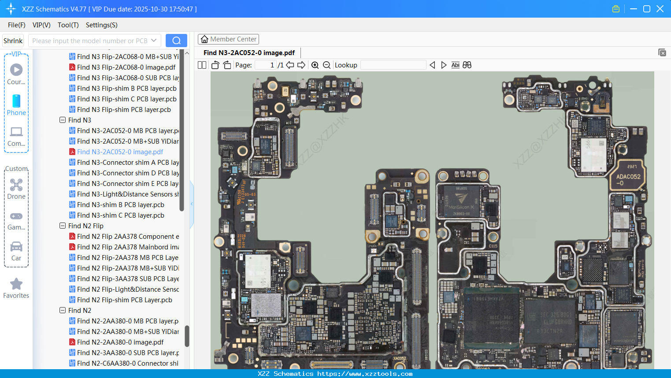The image size is (671, 378).
Task: Collapse the Find N2 tree folder
Action: point(63,310)
